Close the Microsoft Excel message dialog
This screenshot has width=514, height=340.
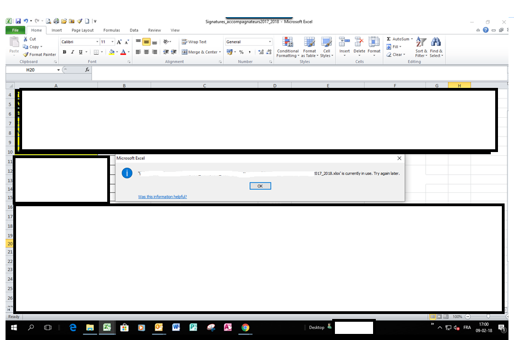point(399,158)
